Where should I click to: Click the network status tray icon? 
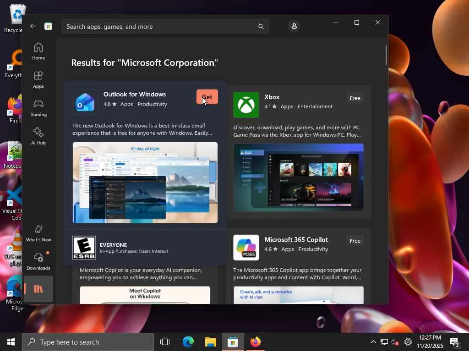(384, 342)
